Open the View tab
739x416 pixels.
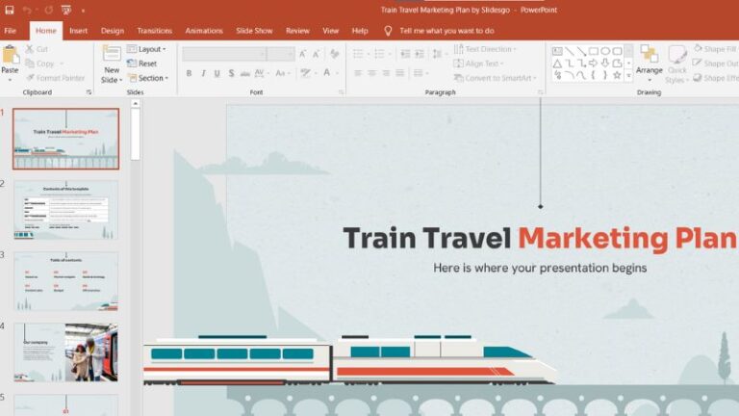330,31
